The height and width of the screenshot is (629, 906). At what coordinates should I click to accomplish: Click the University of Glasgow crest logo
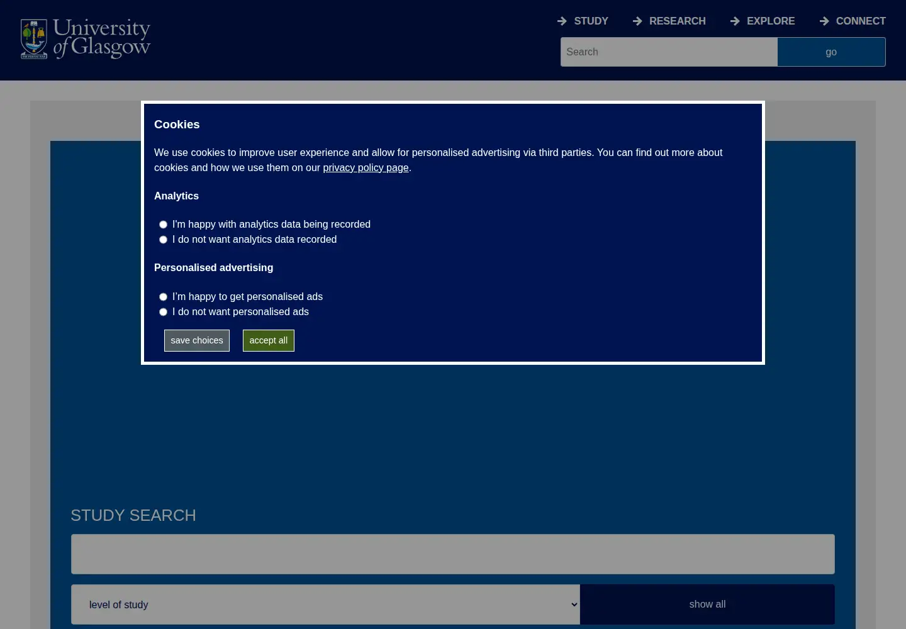tap(34, 39)
